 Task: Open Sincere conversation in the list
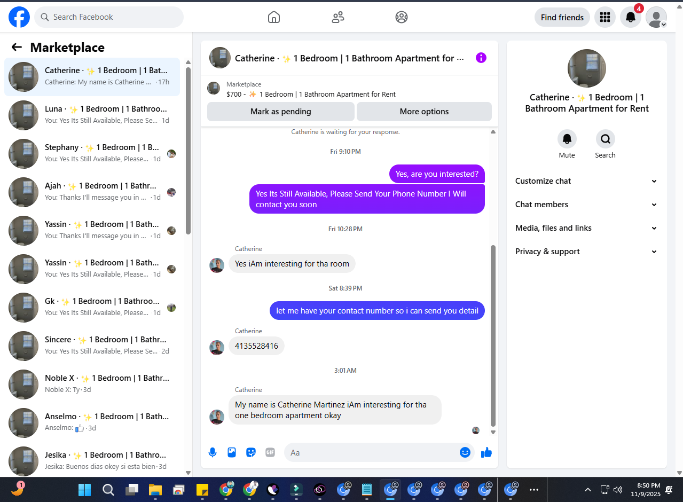pos(92,346)
